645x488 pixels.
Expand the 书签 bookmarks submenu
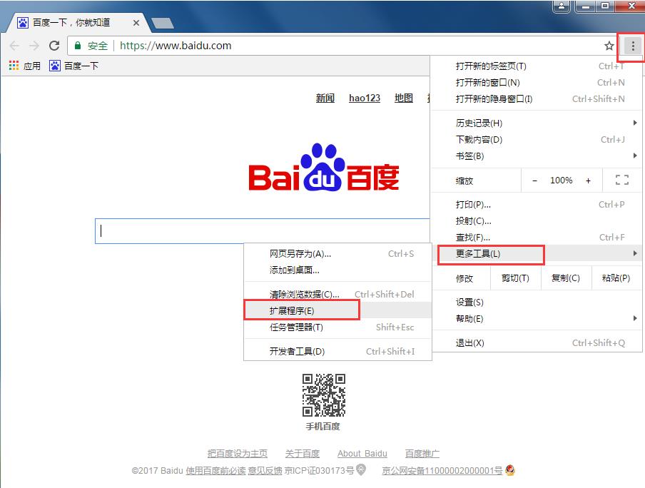[636, 156]
